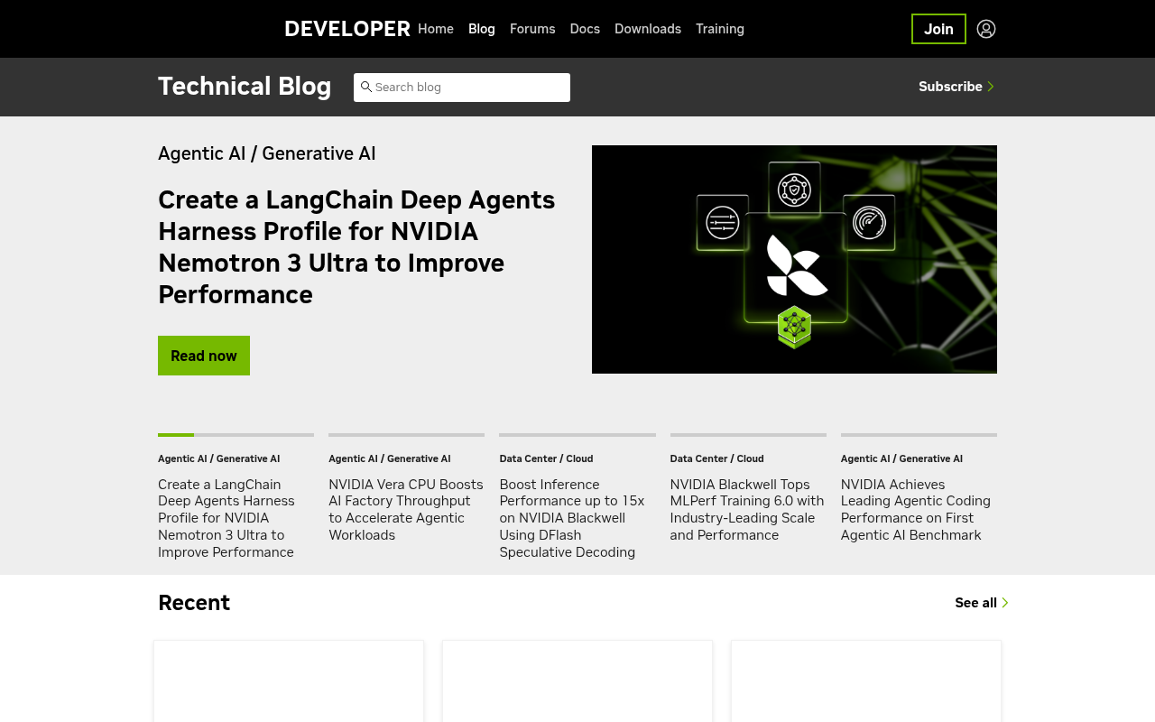This screenshot has width=1155, height=722.
Task: Open NVIDIA Vera CPU Boosts AI Factory article
Action: click(x=406, y=510)
